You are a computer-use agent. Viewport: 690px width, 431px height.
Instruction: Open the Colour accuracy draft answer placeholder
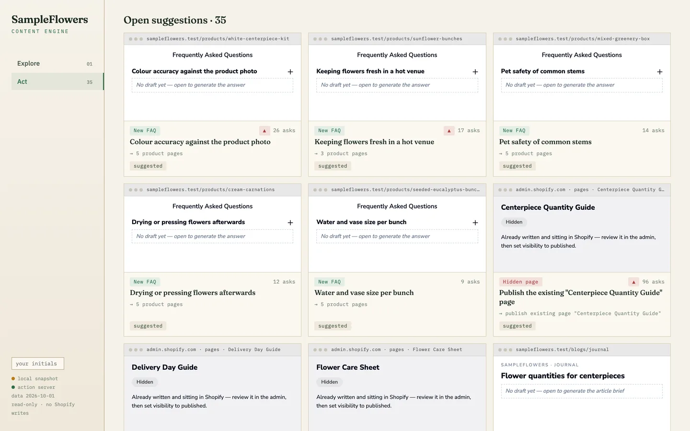tap(212, 85)
